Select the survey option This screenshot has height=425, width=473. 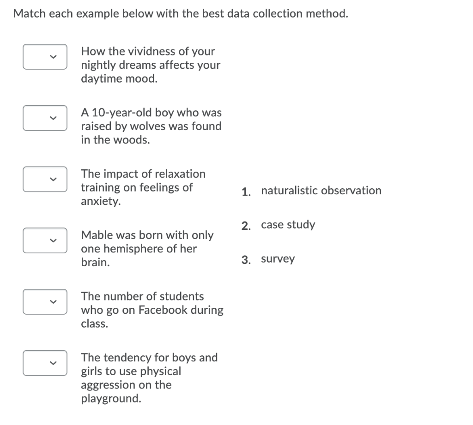278,258
